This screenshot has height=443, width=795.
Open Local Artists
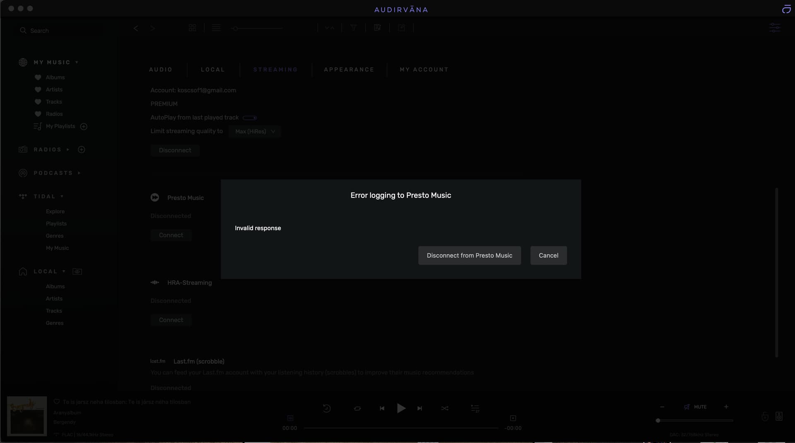point(54,299)
